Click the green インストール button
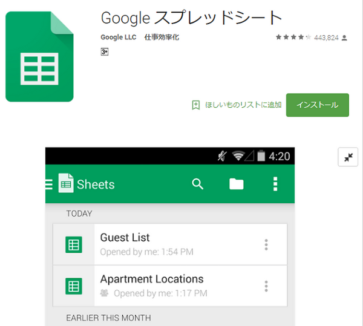Viewport: 363px width, 326px height. coord(318,105)
